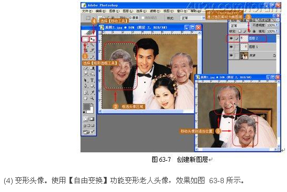Open 图层 menu in menu bar
The height and width of the screenshot is (192, 287).
click(128, 11)
